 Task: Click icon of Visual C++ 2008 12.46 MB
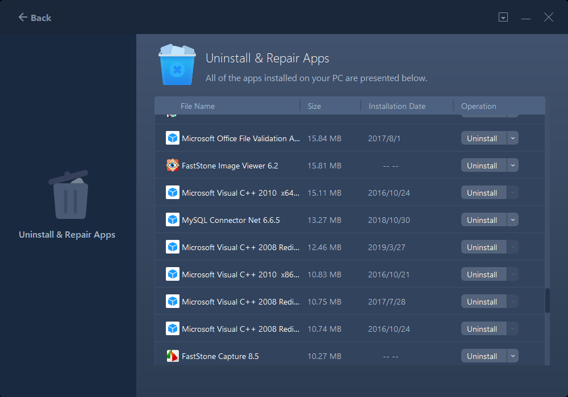[x=173, y=247]
